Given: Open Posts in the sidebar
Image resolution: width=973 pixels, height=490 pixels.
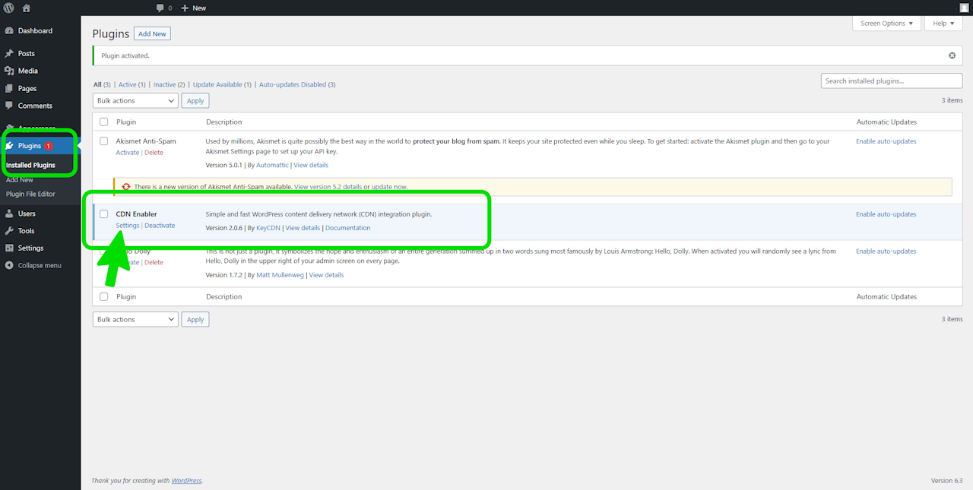Looking at the screenshot, I should (x=27, y=54).
